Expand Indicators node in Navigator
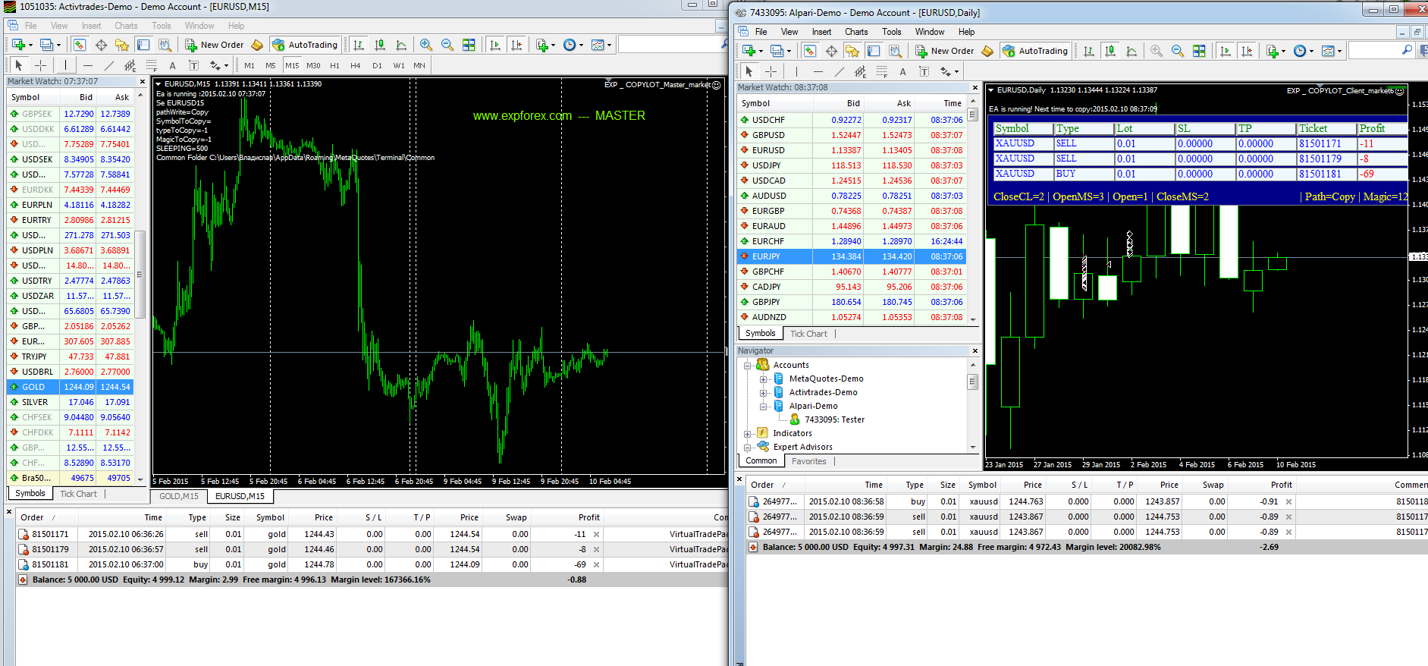 (748, 434)
